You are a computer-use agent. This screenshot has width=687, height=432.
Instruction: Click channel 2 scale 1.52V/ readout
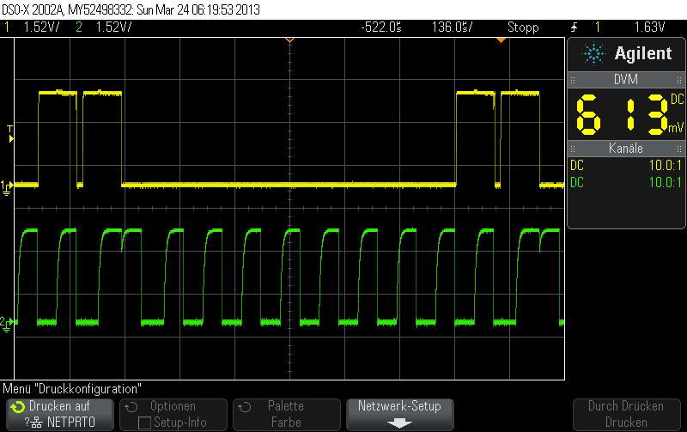coord(113,27)
